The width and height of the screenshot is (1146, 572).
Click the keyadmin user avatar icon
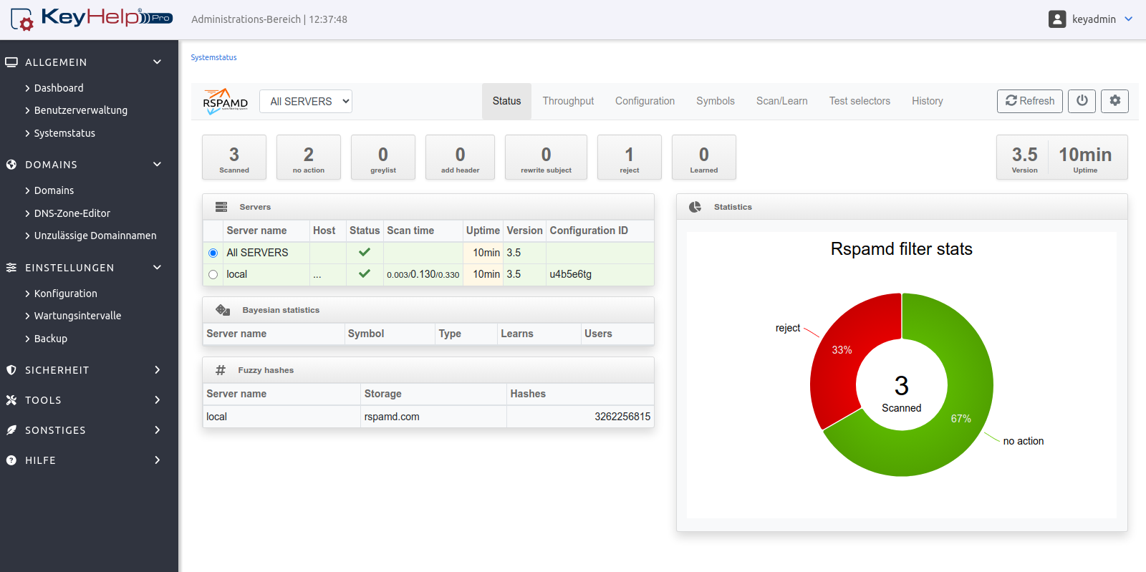[1056, 19]
